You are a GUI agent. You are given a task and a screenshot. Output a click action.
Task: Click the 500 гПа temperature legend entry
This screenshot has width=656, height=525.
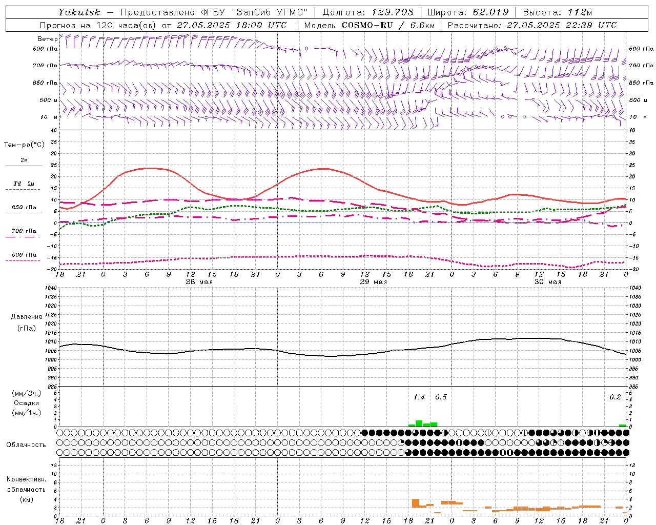pos(24,255)
